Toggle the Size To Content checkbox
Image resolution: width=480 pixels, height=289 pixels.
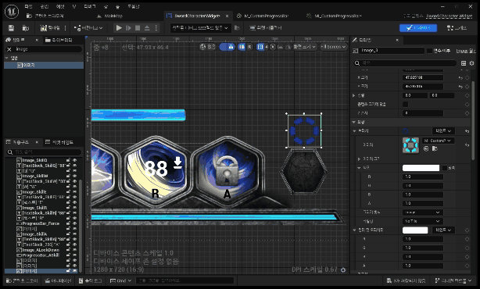pos(405,105)
